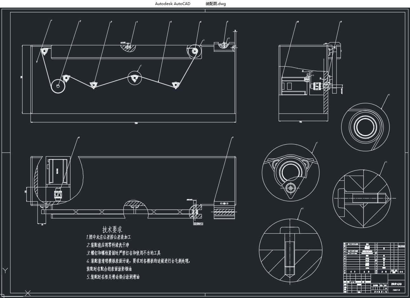Click the UCS Y-axis indicator

tap(5, 270)
